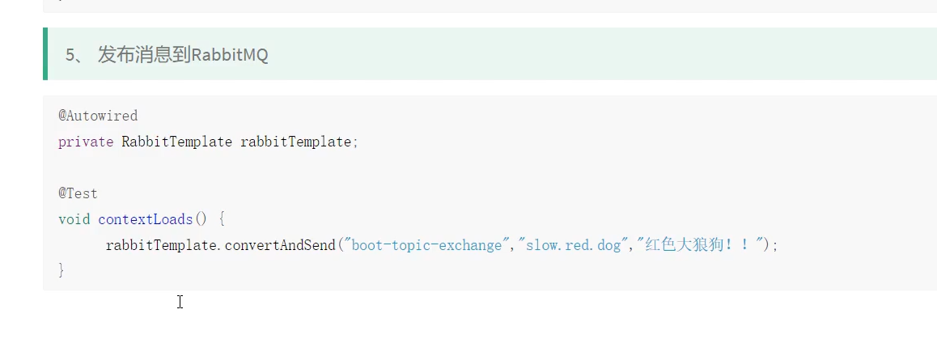Click the closing brace of the method

(61, 270)
